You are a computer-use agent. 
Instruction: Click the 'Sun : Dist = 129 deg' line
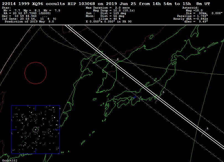(x=106, y=13)
